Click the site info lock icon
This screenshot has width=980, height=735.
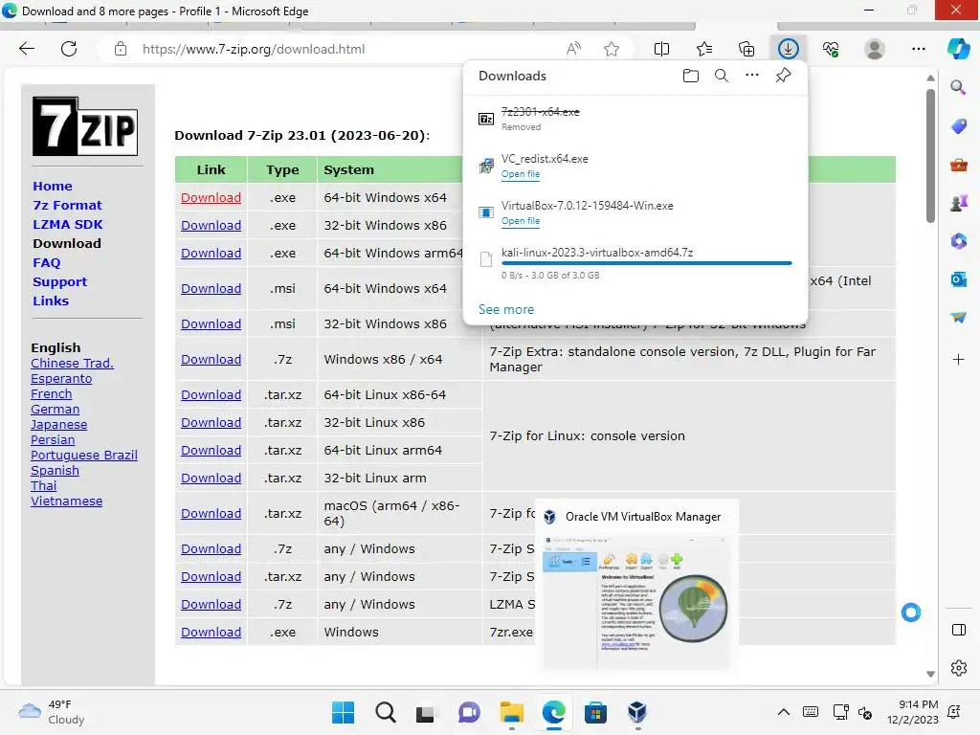121,49
